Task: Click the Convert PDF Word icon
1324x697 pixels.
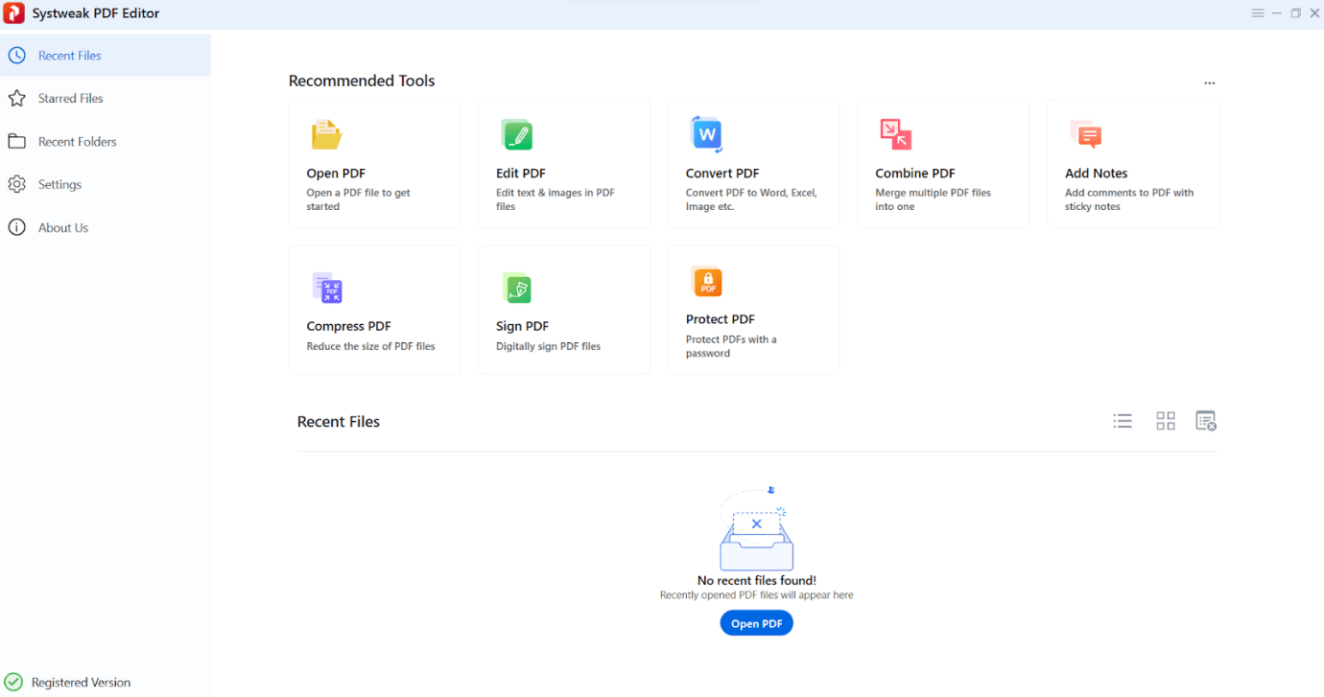Action: point(707,134)
